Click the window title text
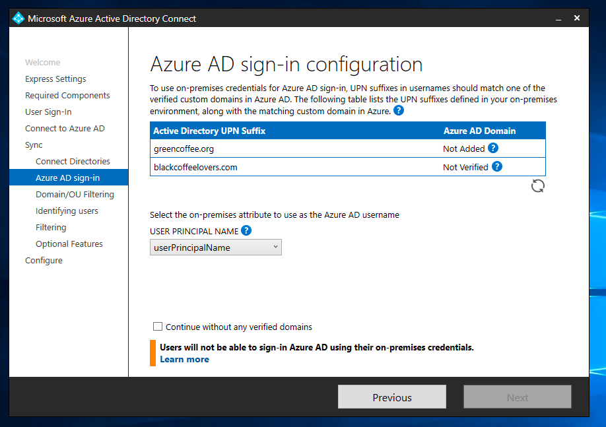 point(112,18)
